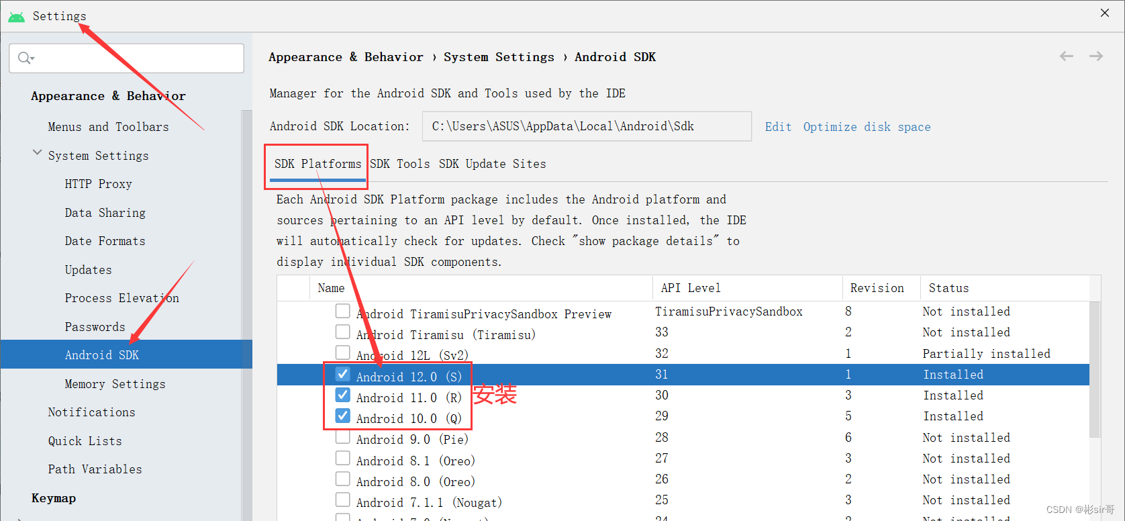Open the Keymap settings category
Viewport: 1125px width, 521px height.
click(x=54, y=498)
